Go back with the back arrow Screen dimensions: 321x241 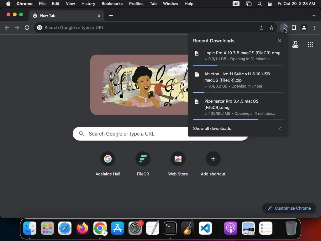click(x=7, y=28)
